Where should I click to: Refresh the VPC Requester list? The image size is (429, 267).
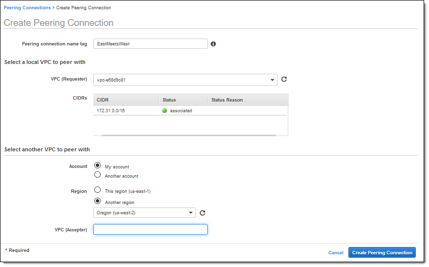284,79
